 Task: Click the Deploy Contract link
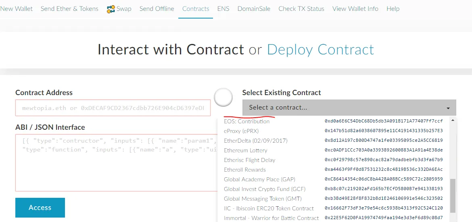tap(320, 50)
